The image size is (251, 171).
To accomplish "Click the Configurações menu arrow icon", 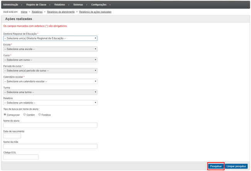I will (110, 5).
